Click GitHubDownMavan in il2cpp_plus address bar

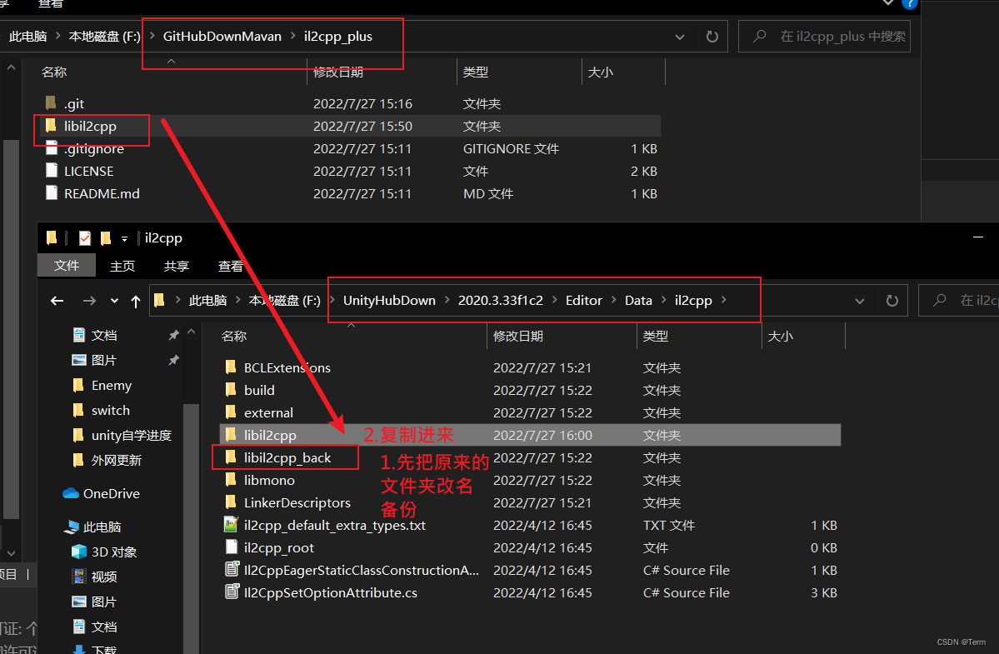[222, 37]
